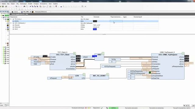The height and width of the screenshot is (109, 195).
Task: Select the Device node in the tree
Action: coord(7,15)
